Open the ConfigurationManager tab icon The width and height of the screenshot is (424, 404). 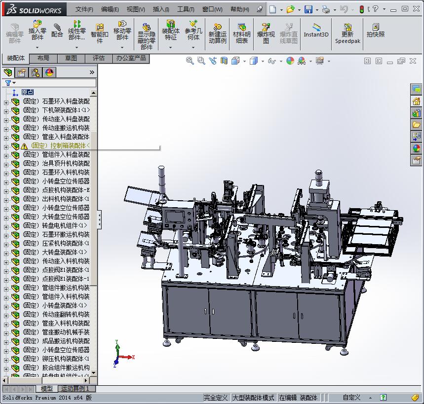36,73
